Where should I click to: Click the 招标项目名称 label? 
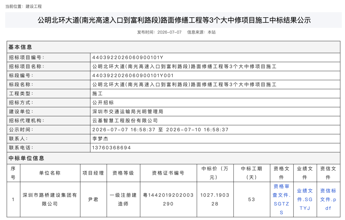point(27,67)
